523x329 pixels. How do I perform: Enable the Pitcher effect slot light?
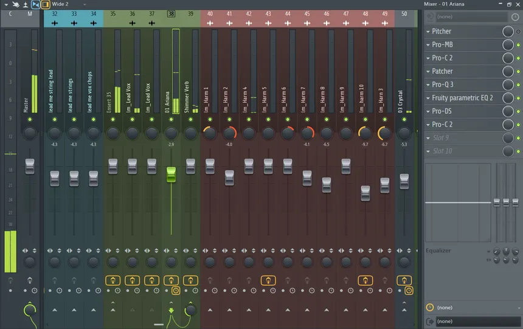pos(518,32)
